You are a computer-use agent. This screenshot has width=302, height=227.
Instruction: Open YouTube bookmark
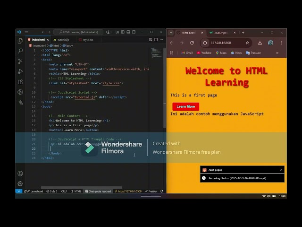pos(204,53)
